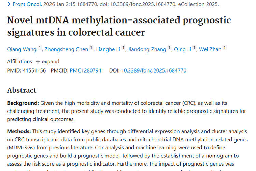Click affiliation superscript after Qing Li
The height and width of the screenshot is (171, 256).
coord(194,48)
